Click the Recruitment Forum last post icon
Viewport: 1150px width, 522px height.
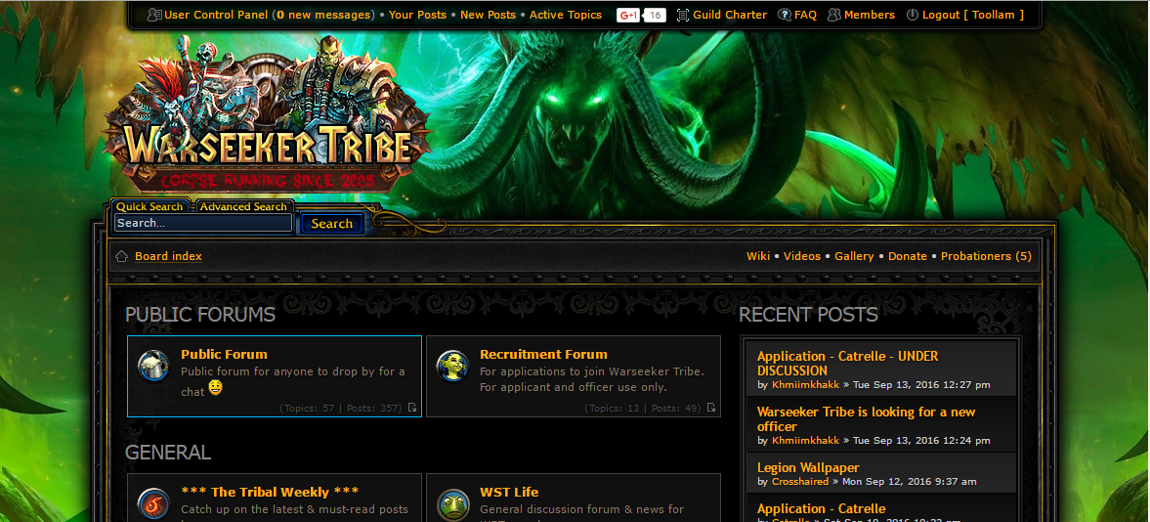point(710,408)
